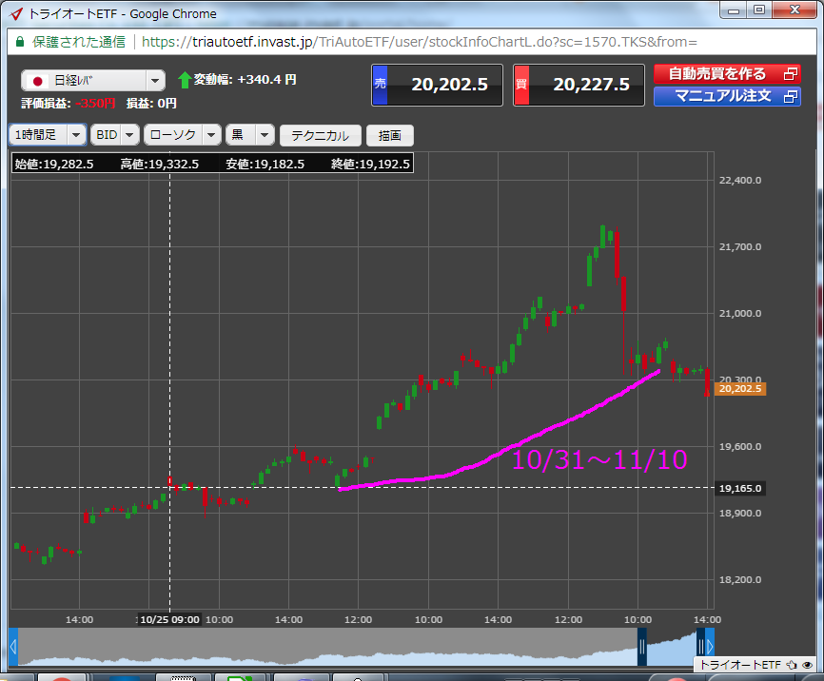Click the 高値:19,332.5 value
Viewport: 824px width, 681px height.
pyautogui.click(x=160, y=164)
